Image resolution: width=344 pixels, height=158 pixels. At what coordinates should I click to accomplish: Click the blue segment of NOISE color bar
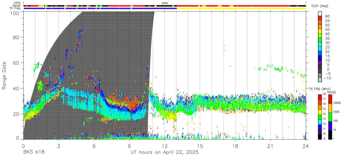330,126
